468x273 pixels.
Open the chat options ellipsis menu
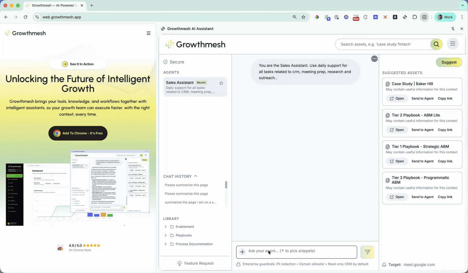click(374, 59)
